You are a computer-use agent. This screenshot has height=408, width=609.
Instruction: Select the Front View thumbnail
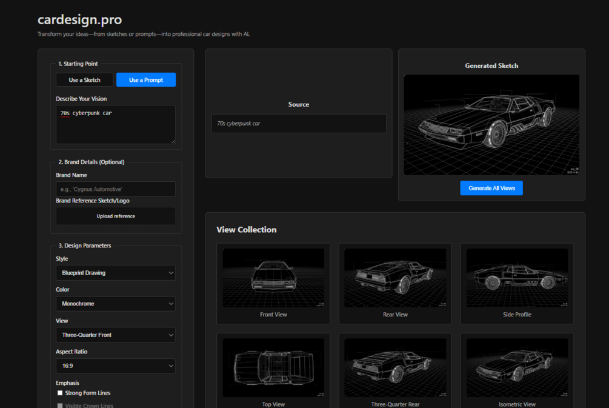tap(273, 278)
